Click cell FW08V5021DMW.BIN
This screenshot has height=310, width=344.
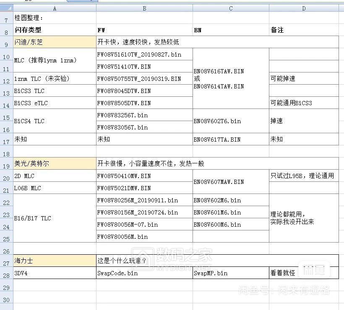click(144, 188)
